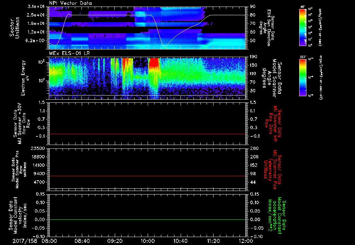
Task: Click the '1.9e+01' sector tick value
Action: [x=36, y=24]
